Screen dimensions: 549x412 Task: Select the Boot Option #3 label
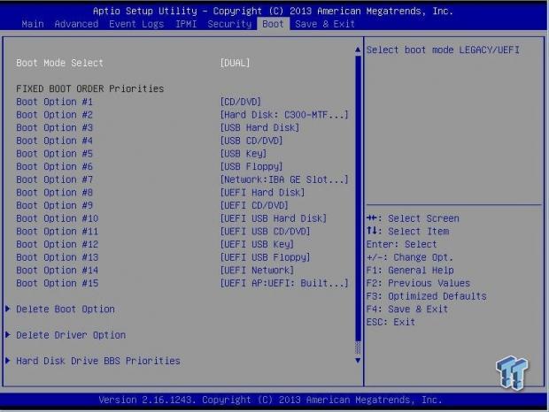coord(54,127)
